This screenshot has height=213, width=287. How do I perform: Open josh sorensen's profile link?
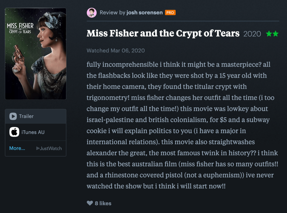tap(144, 13)
